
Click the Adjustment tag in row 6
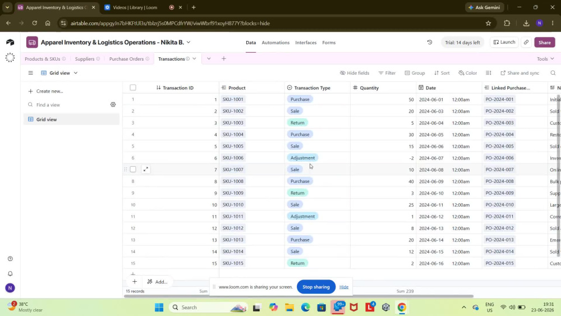tap(303, 158)
